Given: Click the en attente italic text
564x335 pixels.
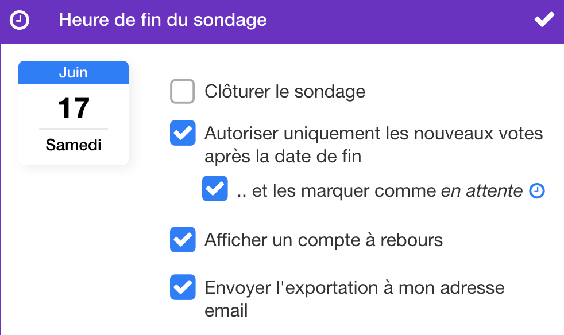Looking at the screenshot, I should click(482, 191).
